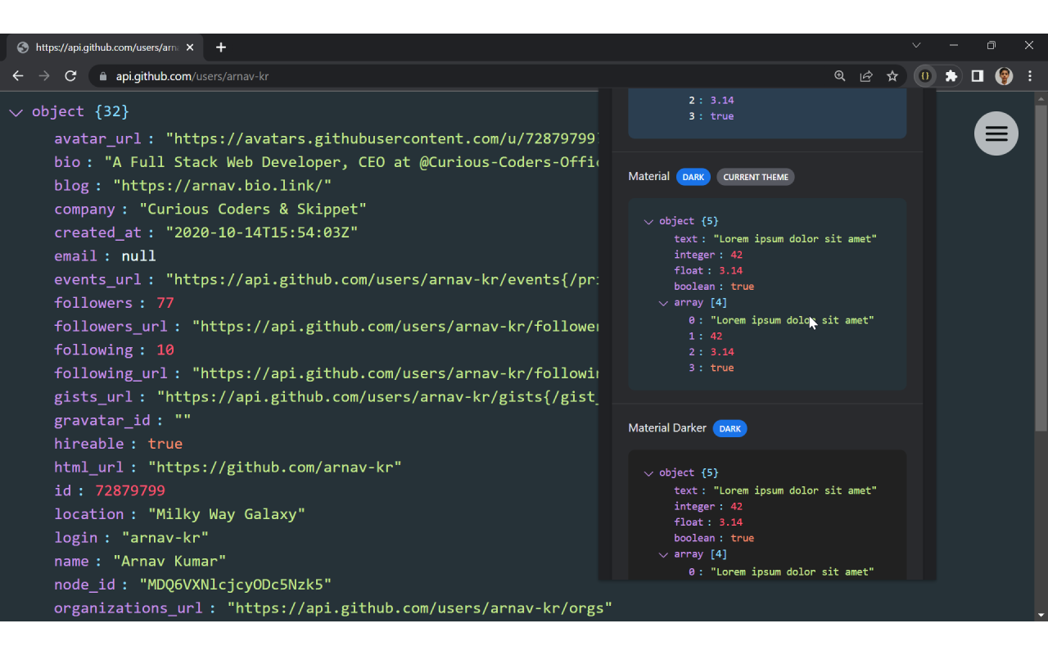Open the side panel icon
The width and height of the screenshot is (1048, 655).
(977, 75)
